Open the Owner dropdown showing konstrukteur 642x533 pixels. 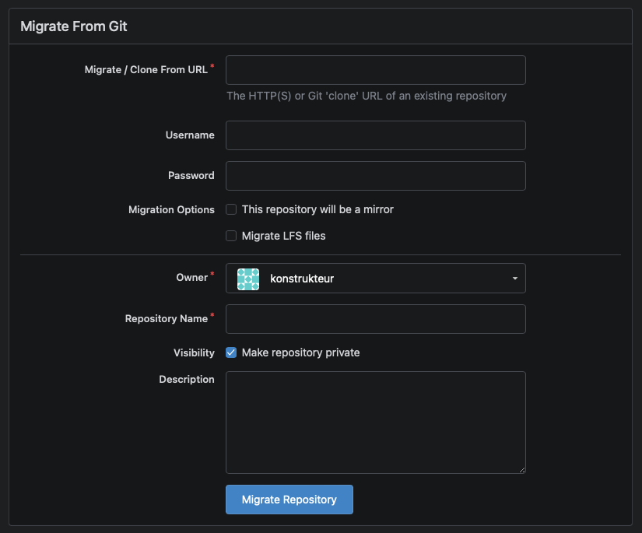[x=375, y=279]
